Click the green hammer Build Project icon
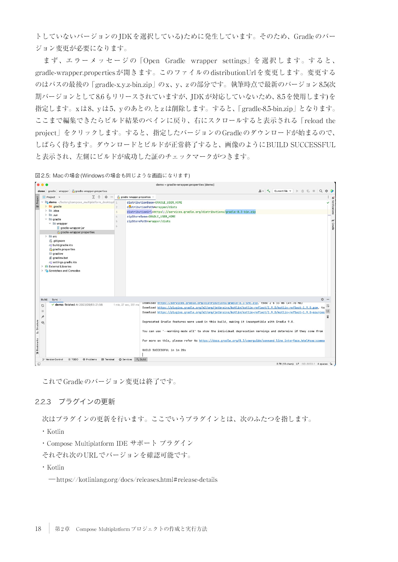The height and width of the screenshot is (562, 398). coord(268,191)
